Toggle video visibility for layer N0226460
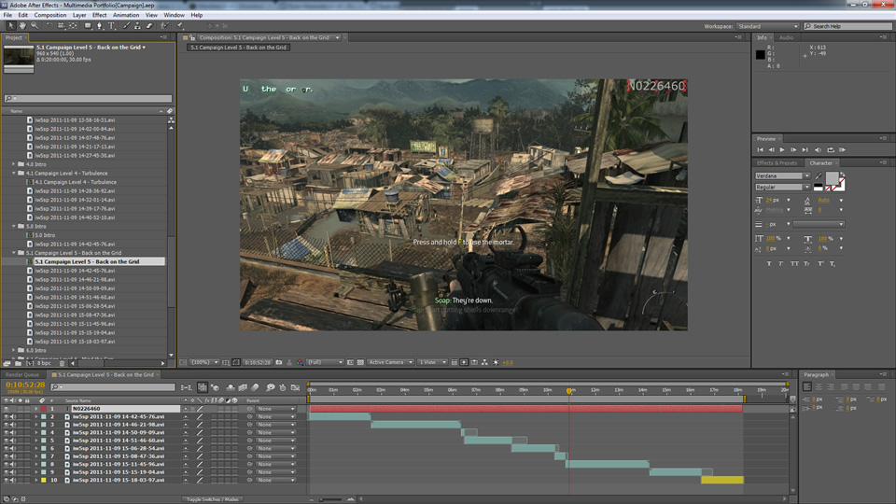Viewport: 896px width, 504px height. [x=7, y=409]
